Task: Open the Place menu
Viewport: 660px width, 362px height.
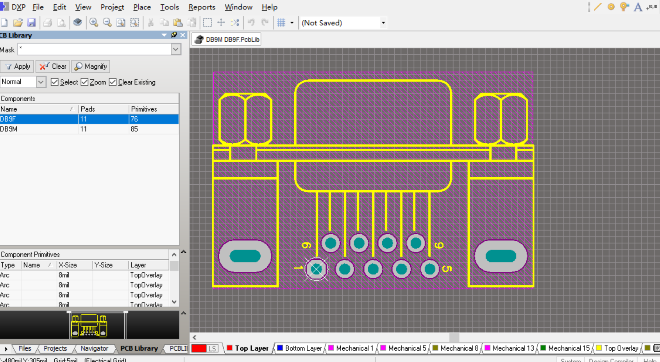Action: coord(142,7)
